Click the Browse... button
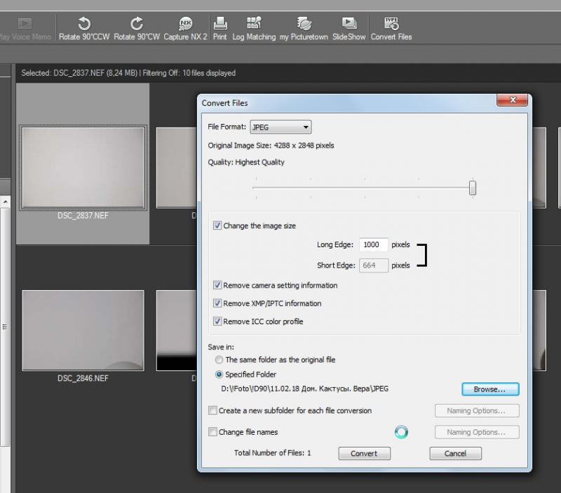Viewport: 561px width, 493px height. (490, 389)
